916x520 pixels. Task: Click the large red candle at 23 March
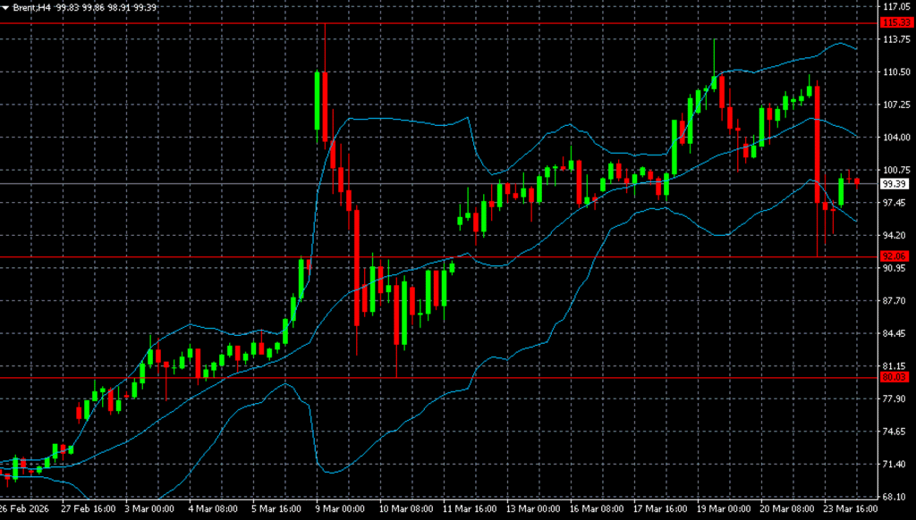[x=818, y=143]
